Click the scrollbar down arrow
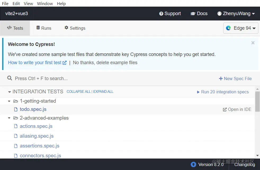The height and width of the screenshot is (170, 260). pos(257,156)
